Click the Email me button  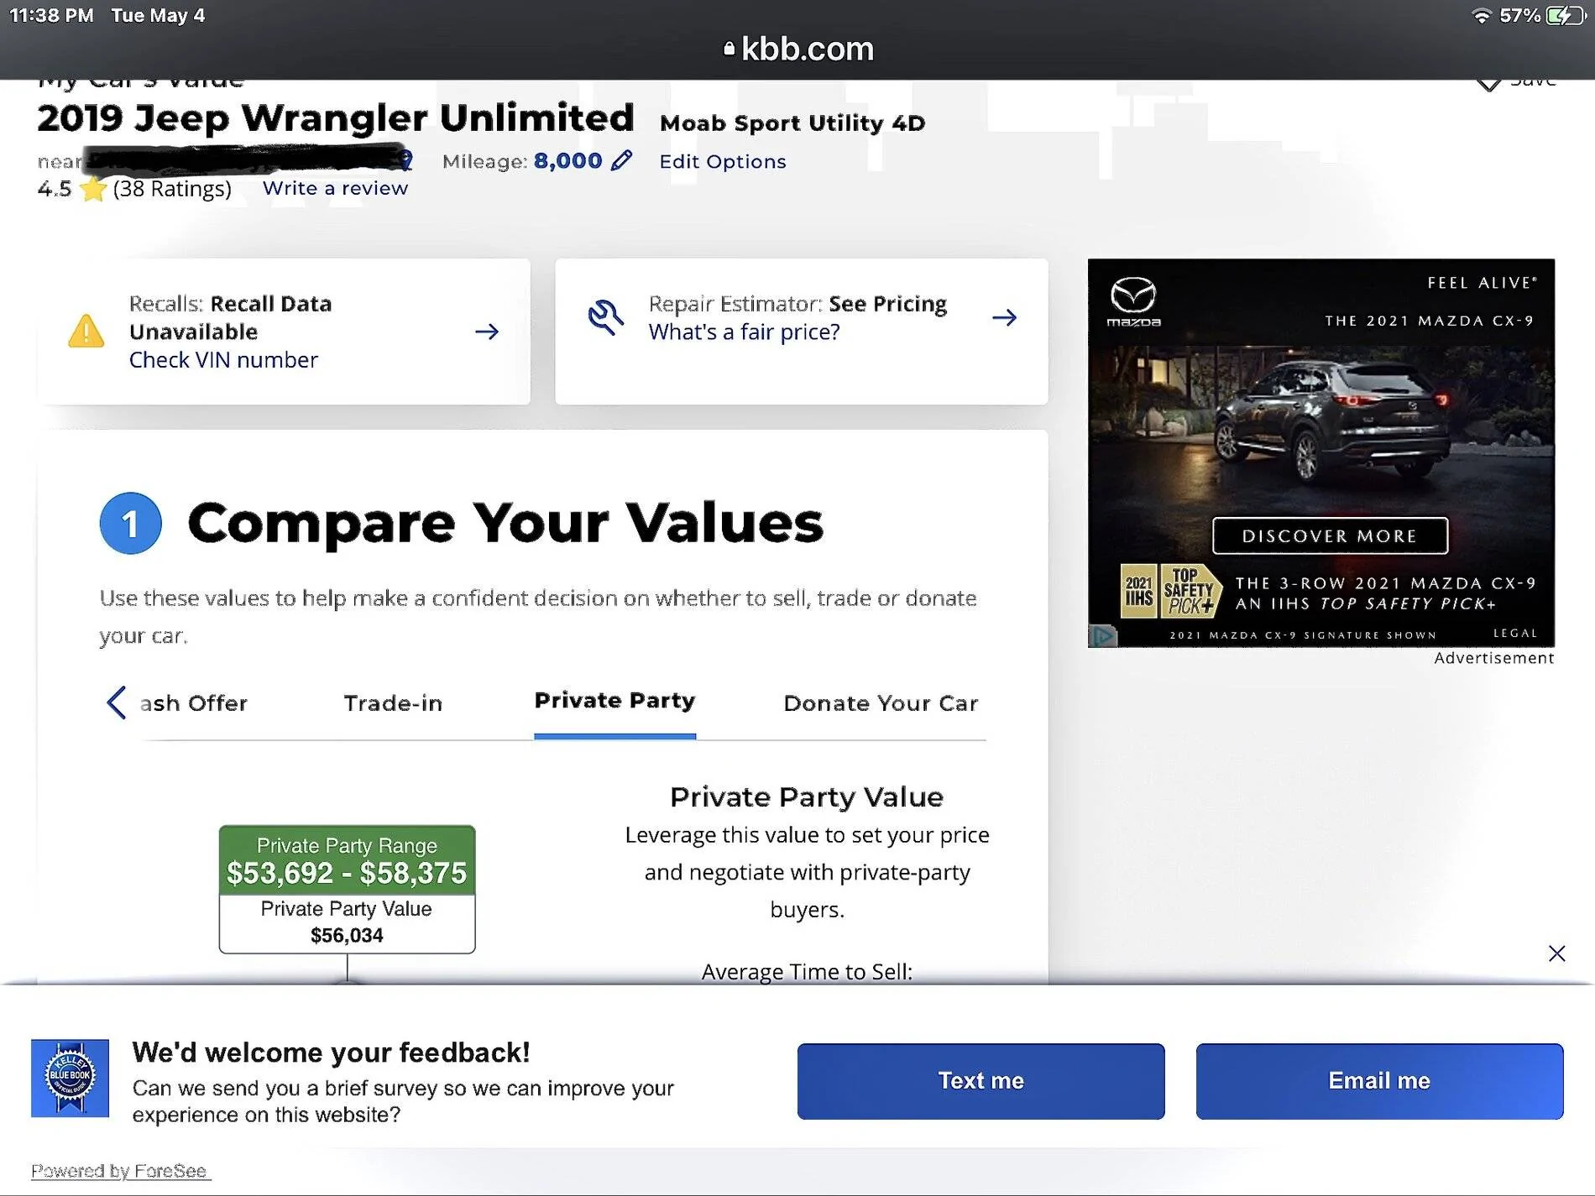point(1379,1081)
